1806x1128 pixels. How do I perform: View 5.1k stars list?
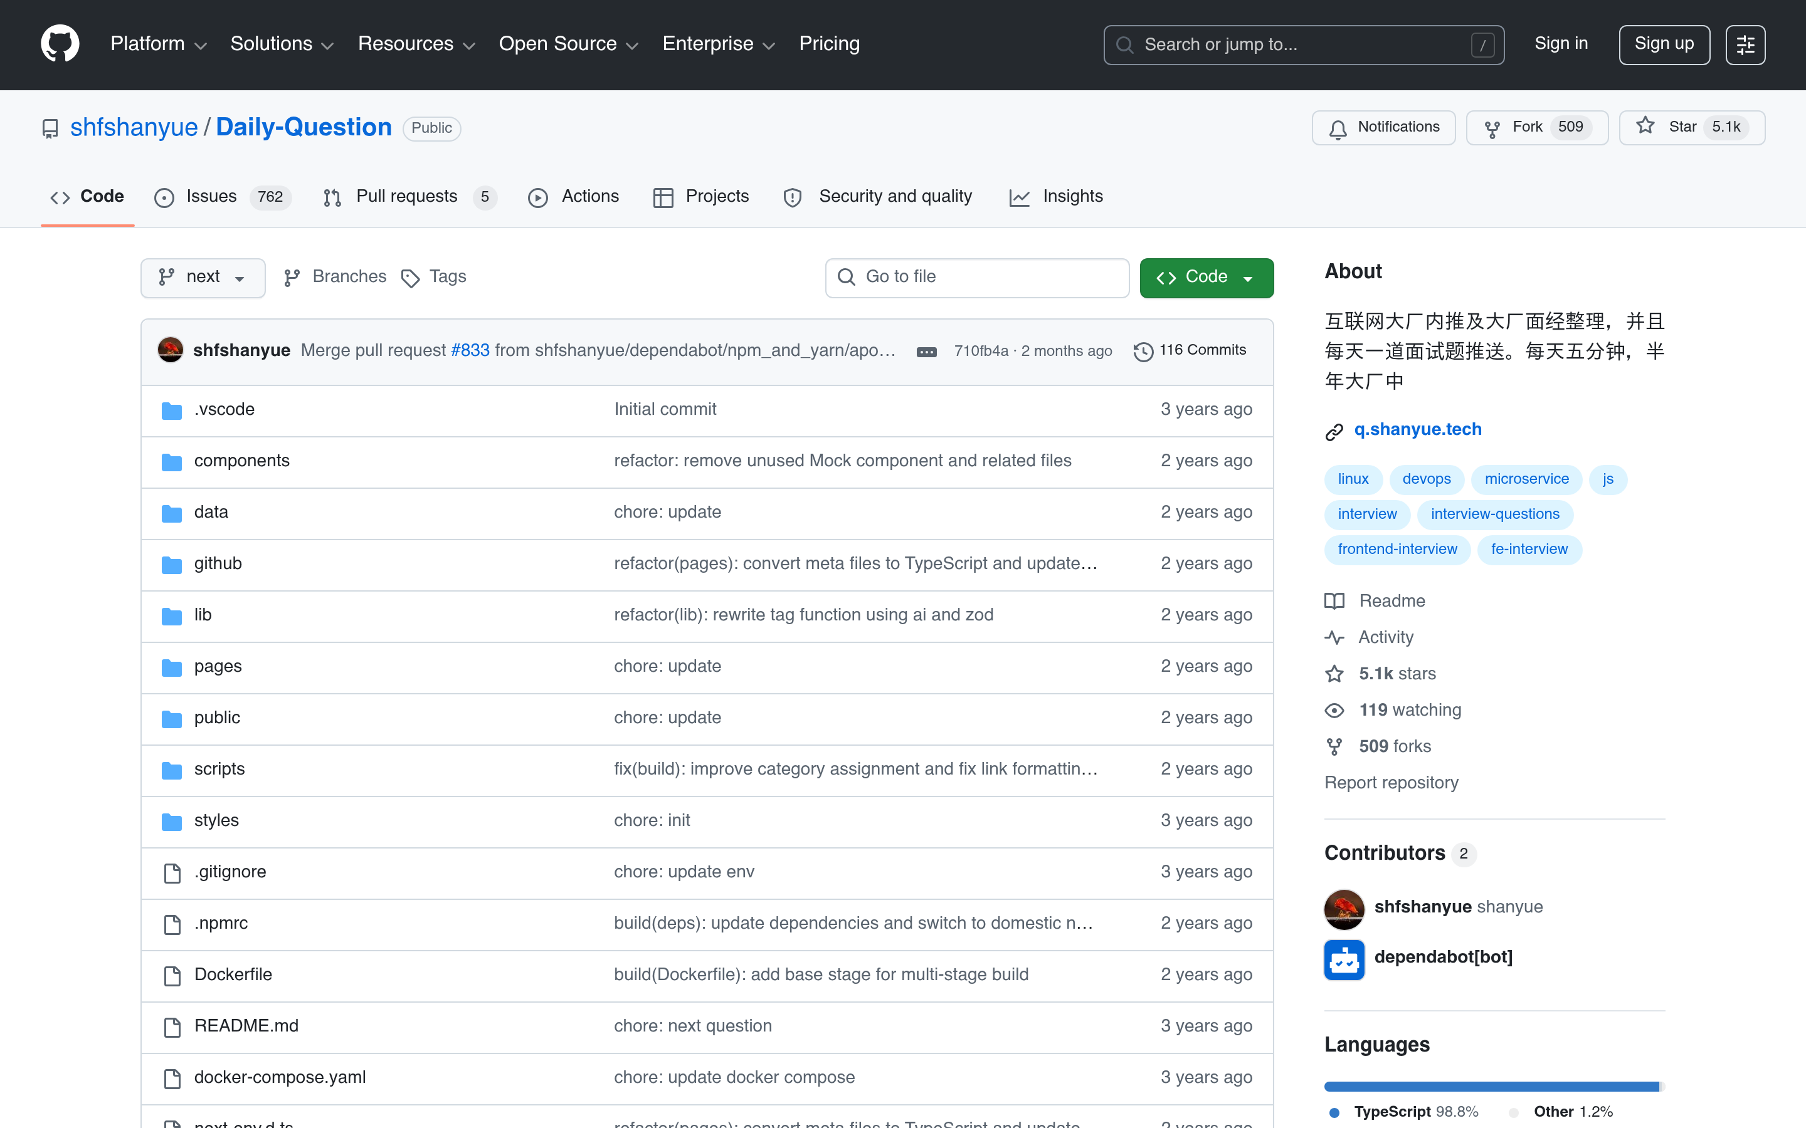pyautogui.click(x=1380, y=674)
